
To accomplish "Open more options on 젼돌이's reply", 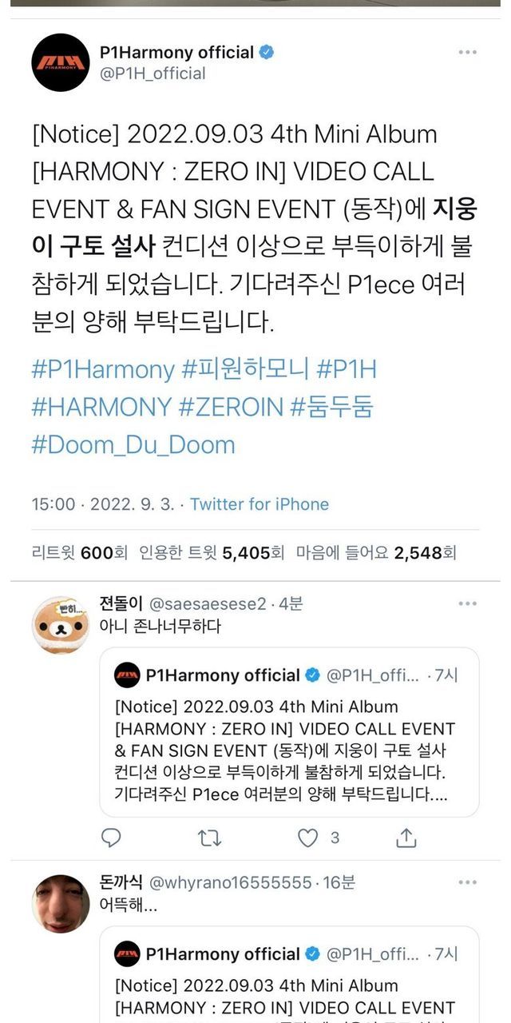I will pos(468,604).
